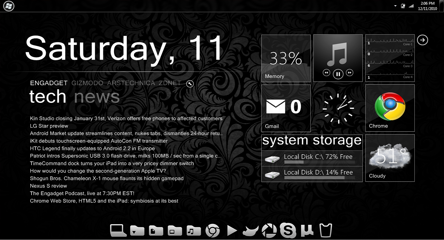Open the My Computer laptop dock icon
The height and width of the screenshot is (240, 444).
pyautogui.click(x=118, y=230)
